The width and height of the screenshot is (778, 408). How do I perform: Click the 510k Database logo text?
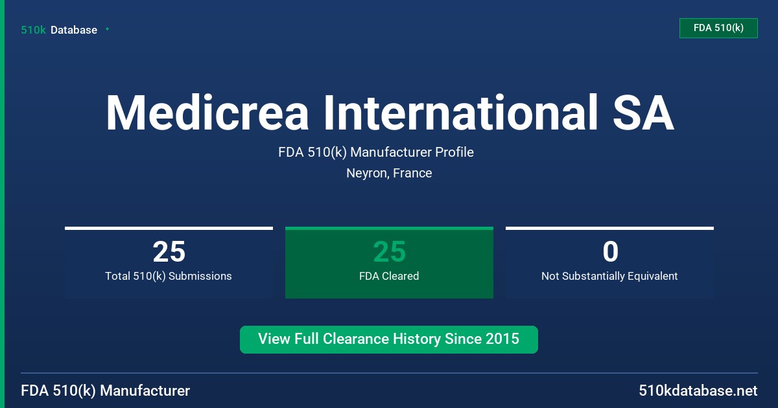pos(59,30)
